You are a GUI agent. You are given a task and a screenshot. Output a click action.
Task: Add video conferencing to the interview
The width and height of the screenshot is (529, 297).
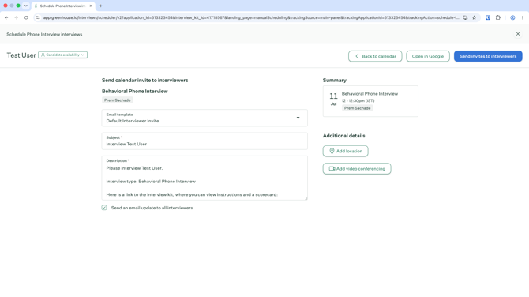(357, 169)
